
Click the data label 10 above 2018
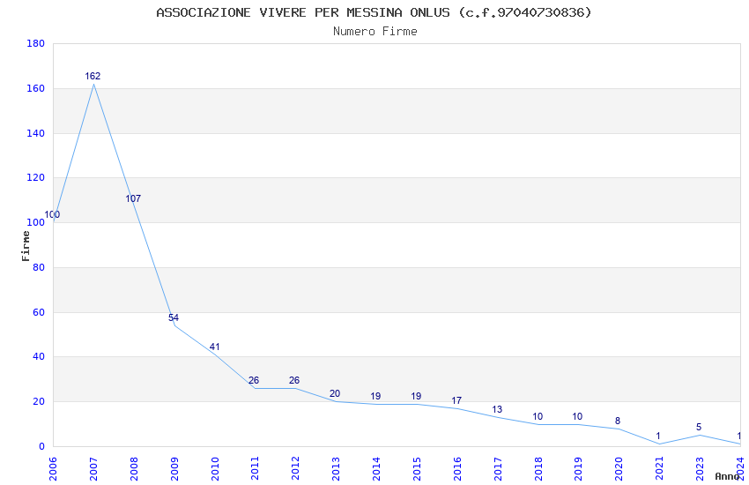(538, 416)
